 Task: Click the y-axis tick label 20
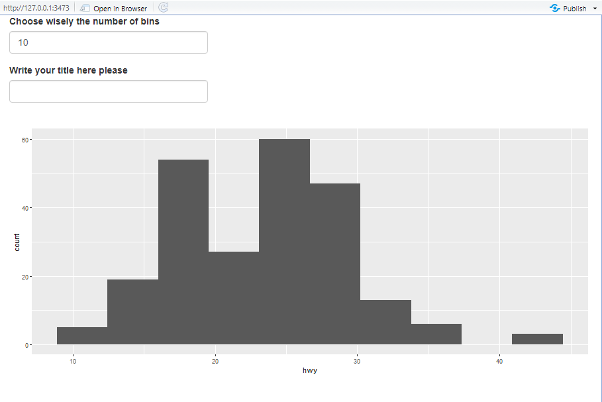coord(25,277)
